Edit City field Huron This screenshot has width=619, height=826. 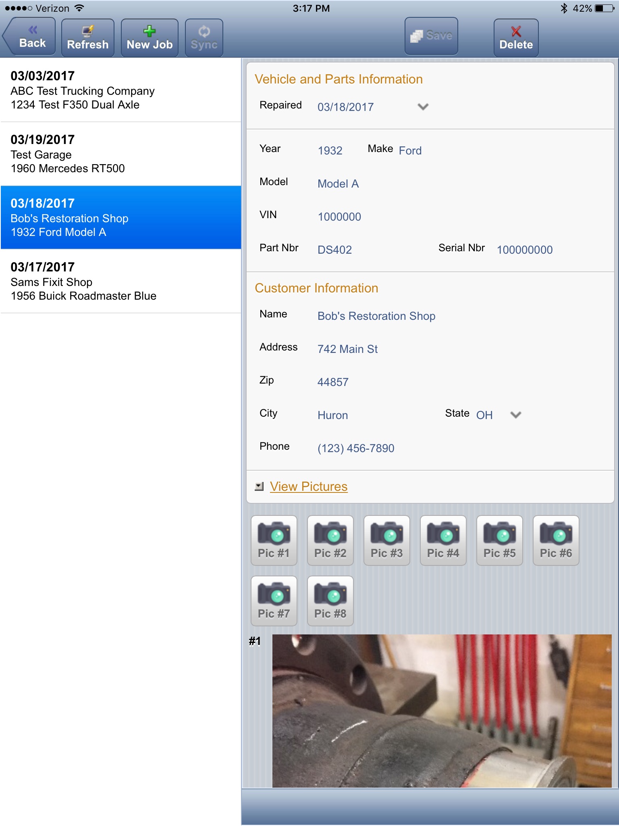coord(333,415)
